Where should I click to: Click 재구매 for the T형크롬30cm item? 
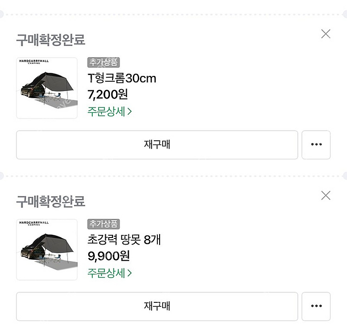tap(157, 145)
